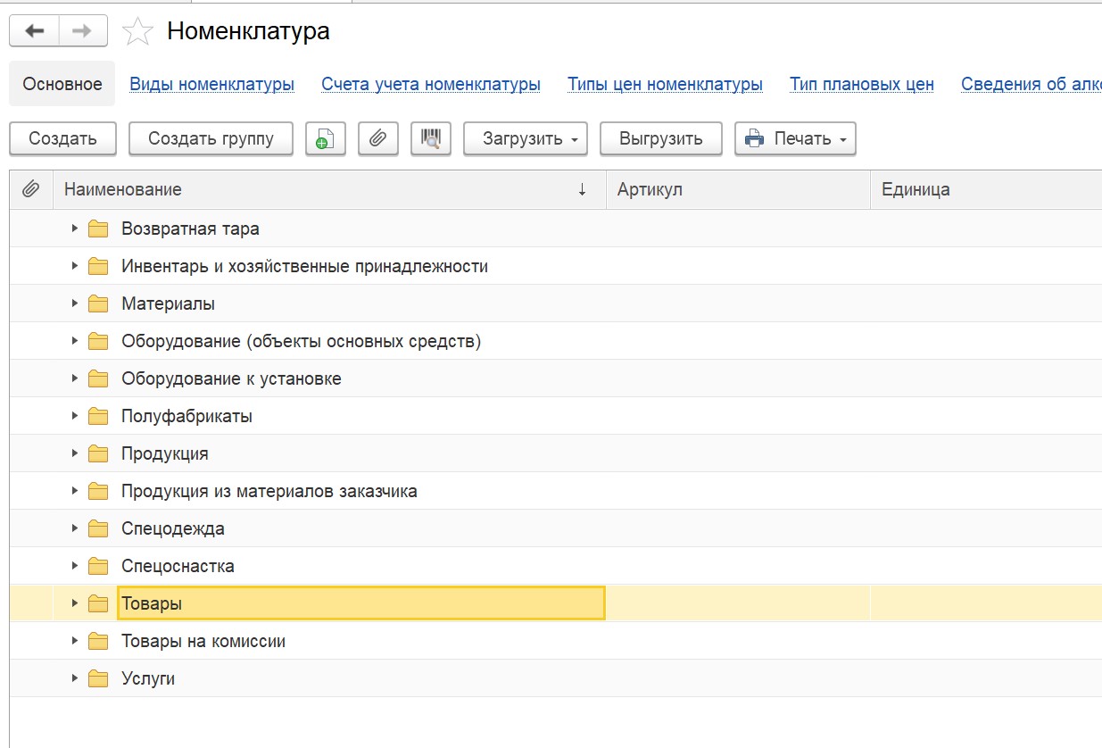Click folder icon of Оборудование к установке

(x=98, y=378)
